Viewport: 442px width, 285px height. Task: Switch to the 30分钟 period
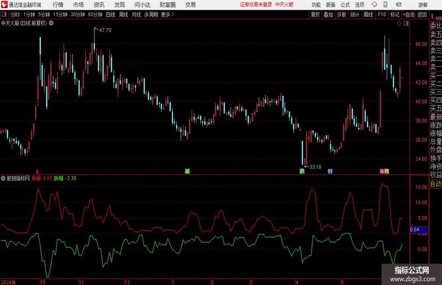[78, 15]
